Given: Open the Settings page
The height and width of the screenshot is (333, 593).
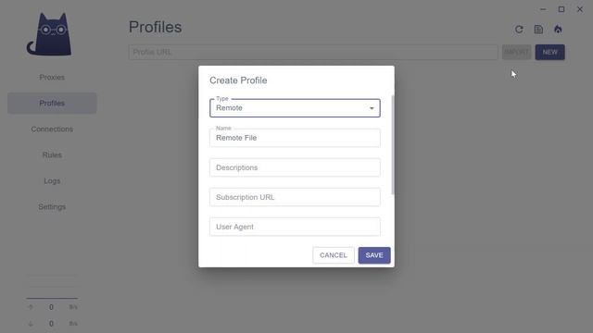Looking at the screenshot, I should coord(52,207).
